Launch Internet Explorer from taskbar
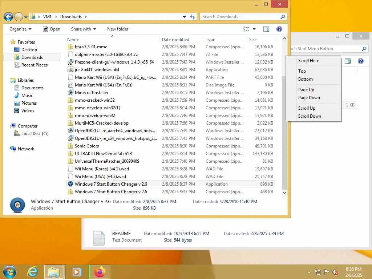 tap(32, 272)
